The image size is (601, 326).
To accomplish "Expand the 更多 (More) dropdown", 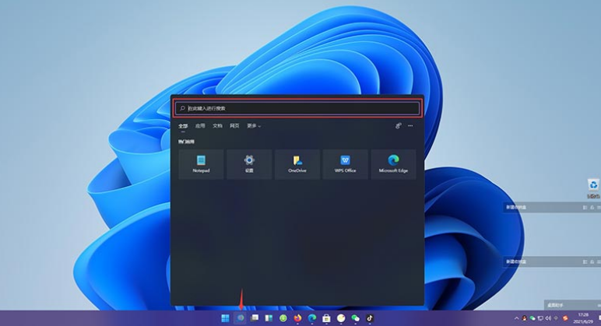I will [x=254, y=125].
